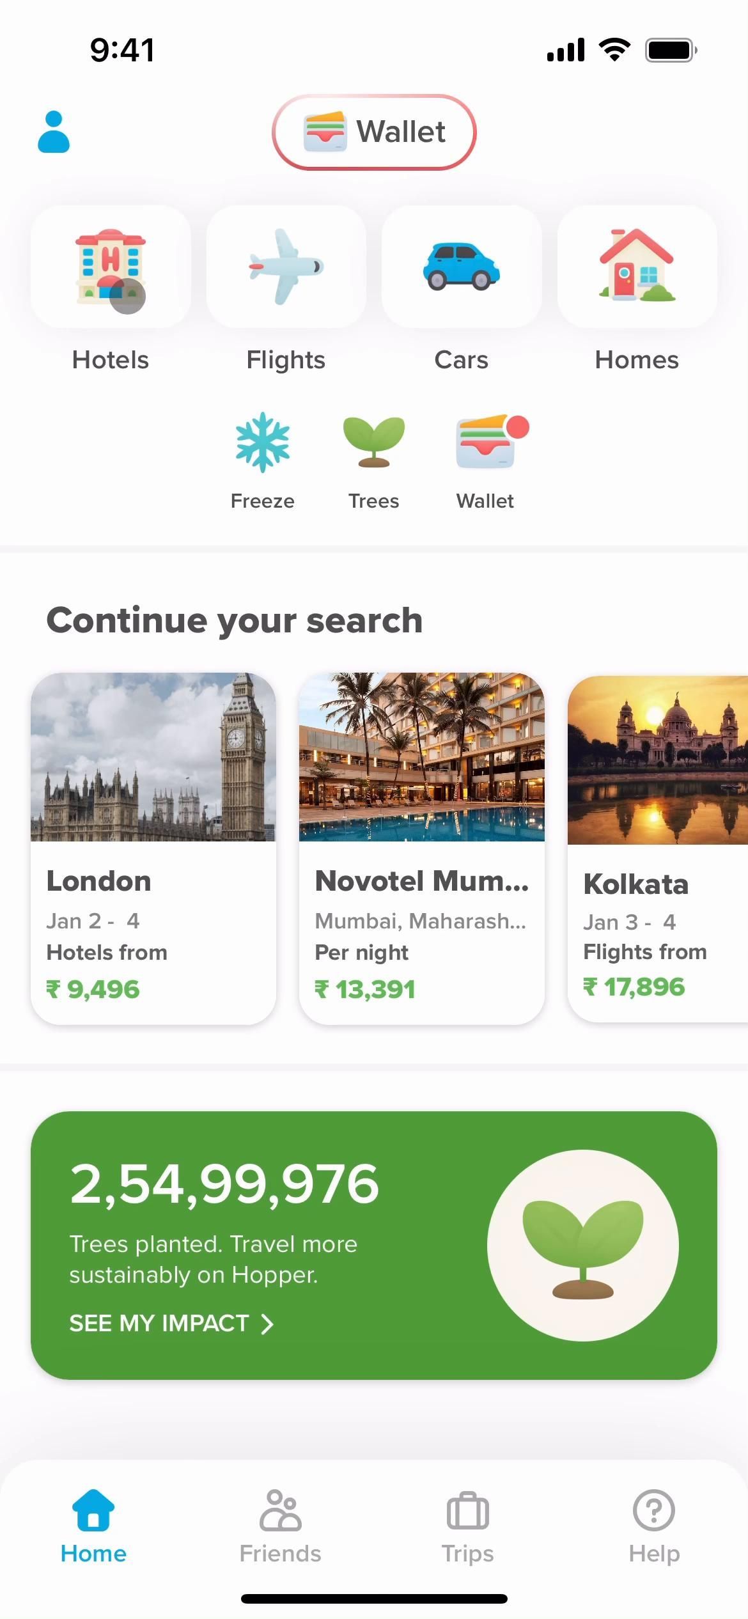Open Wallet shortcut with red notification dot
The image size is (748, 1619).
(x=486, y=443)
